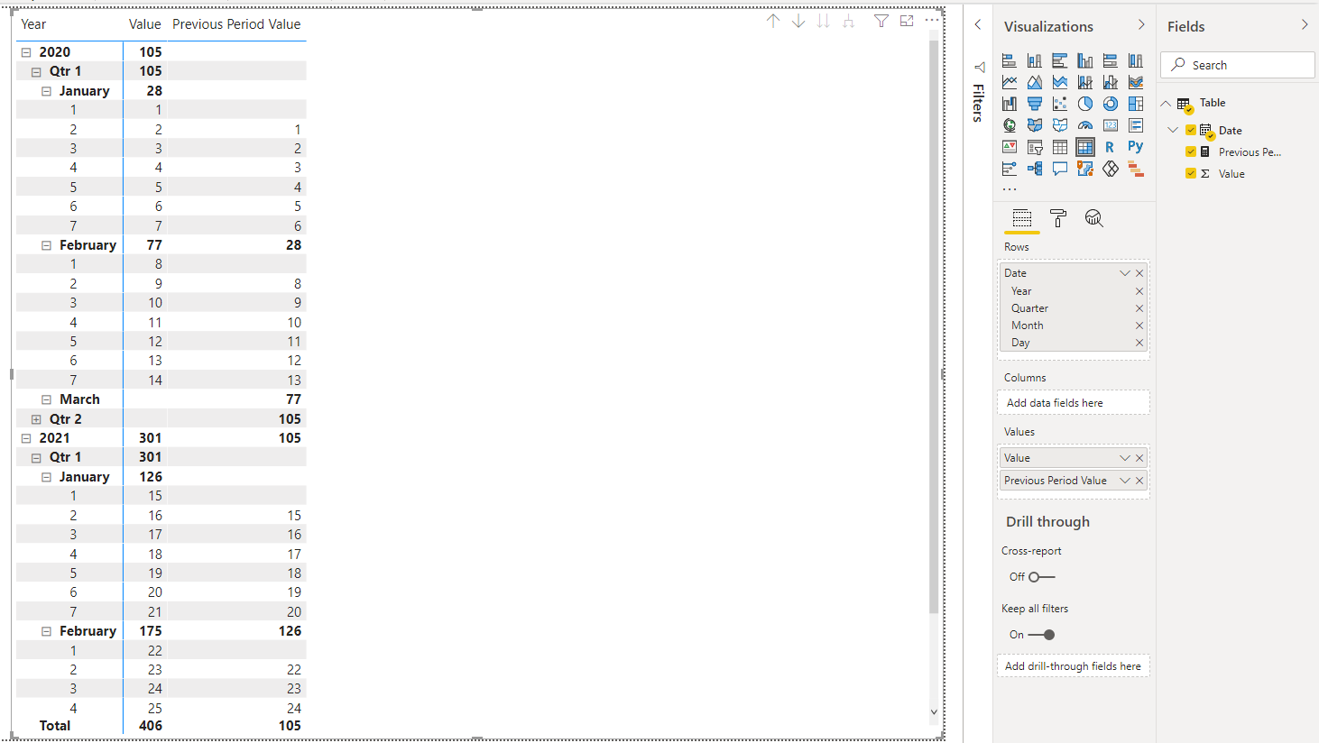This screenshot has height=743, width=1319.
Task: Click the Search box in Fields pane
Action: [x=1238, y=65]
